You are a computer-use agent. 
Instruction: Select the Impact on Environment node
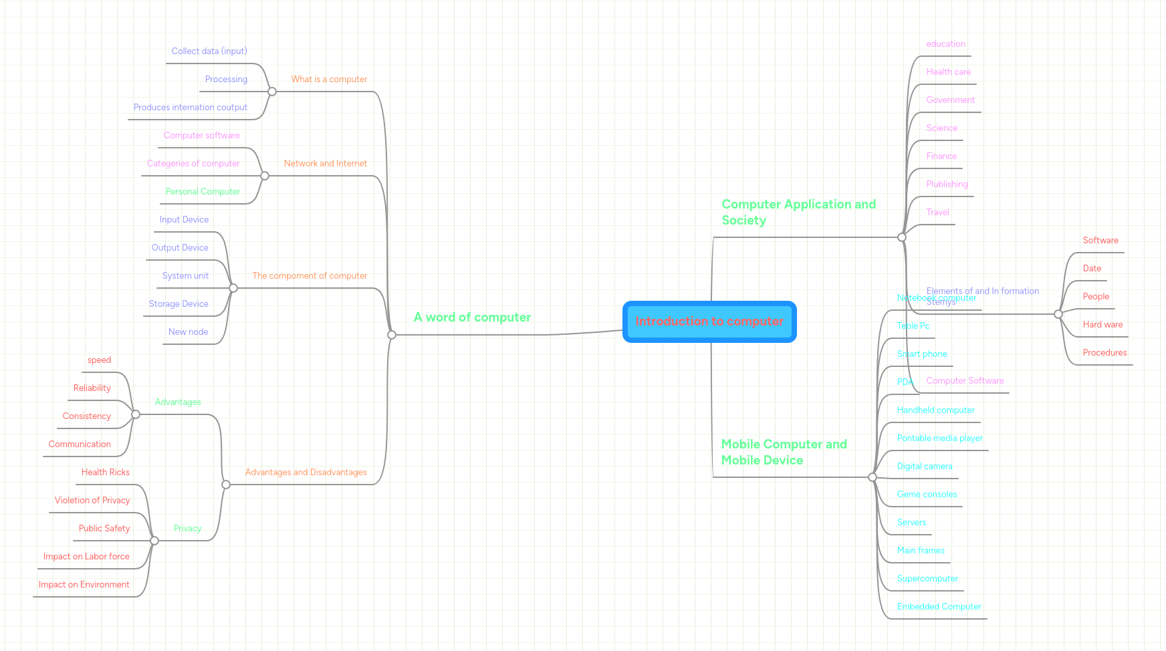[84, 584]
